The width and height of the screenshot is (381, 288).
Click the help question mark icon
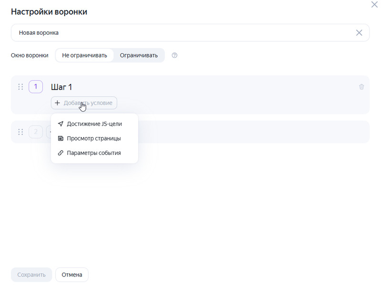point(174,55)
